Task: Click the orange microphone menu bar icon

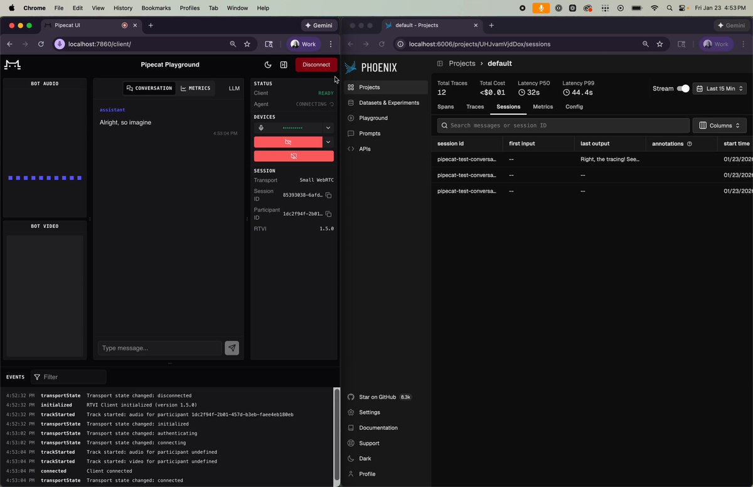Action: click(540, 8)
